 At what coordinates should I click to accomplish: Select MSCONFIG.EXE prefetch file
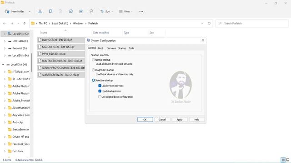[x=61, y=47]
